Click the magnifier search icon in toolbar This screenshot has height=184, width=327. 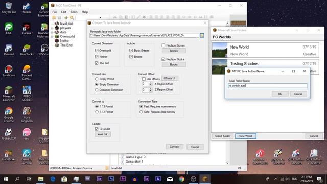(72, 18)
